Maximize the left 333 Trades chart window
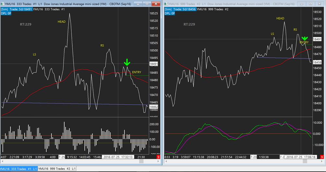 (x=147, y=4)
